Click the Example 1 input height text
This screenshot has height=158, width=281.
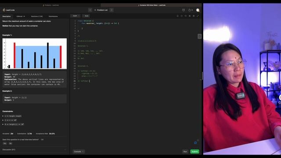[23, 74]
